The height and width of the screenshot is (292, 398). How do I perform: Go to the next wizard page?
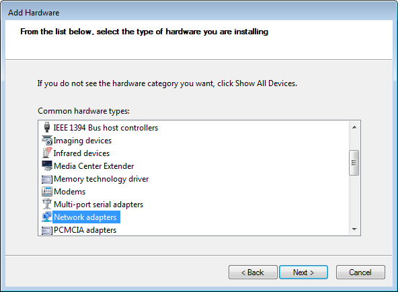pyautogui.click(x=303, y=272)
